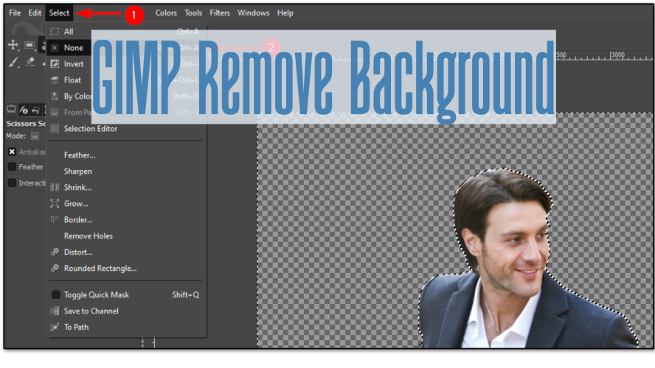This screenshot has width=655, height=368.
Task: Click Save to Channel menu entry
Action: tap(91, 311)
